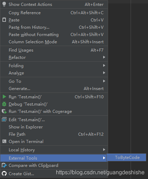Screen dimensions: 148x179
Task: Choose Open in Terminal entry
Action: point(54,142)
